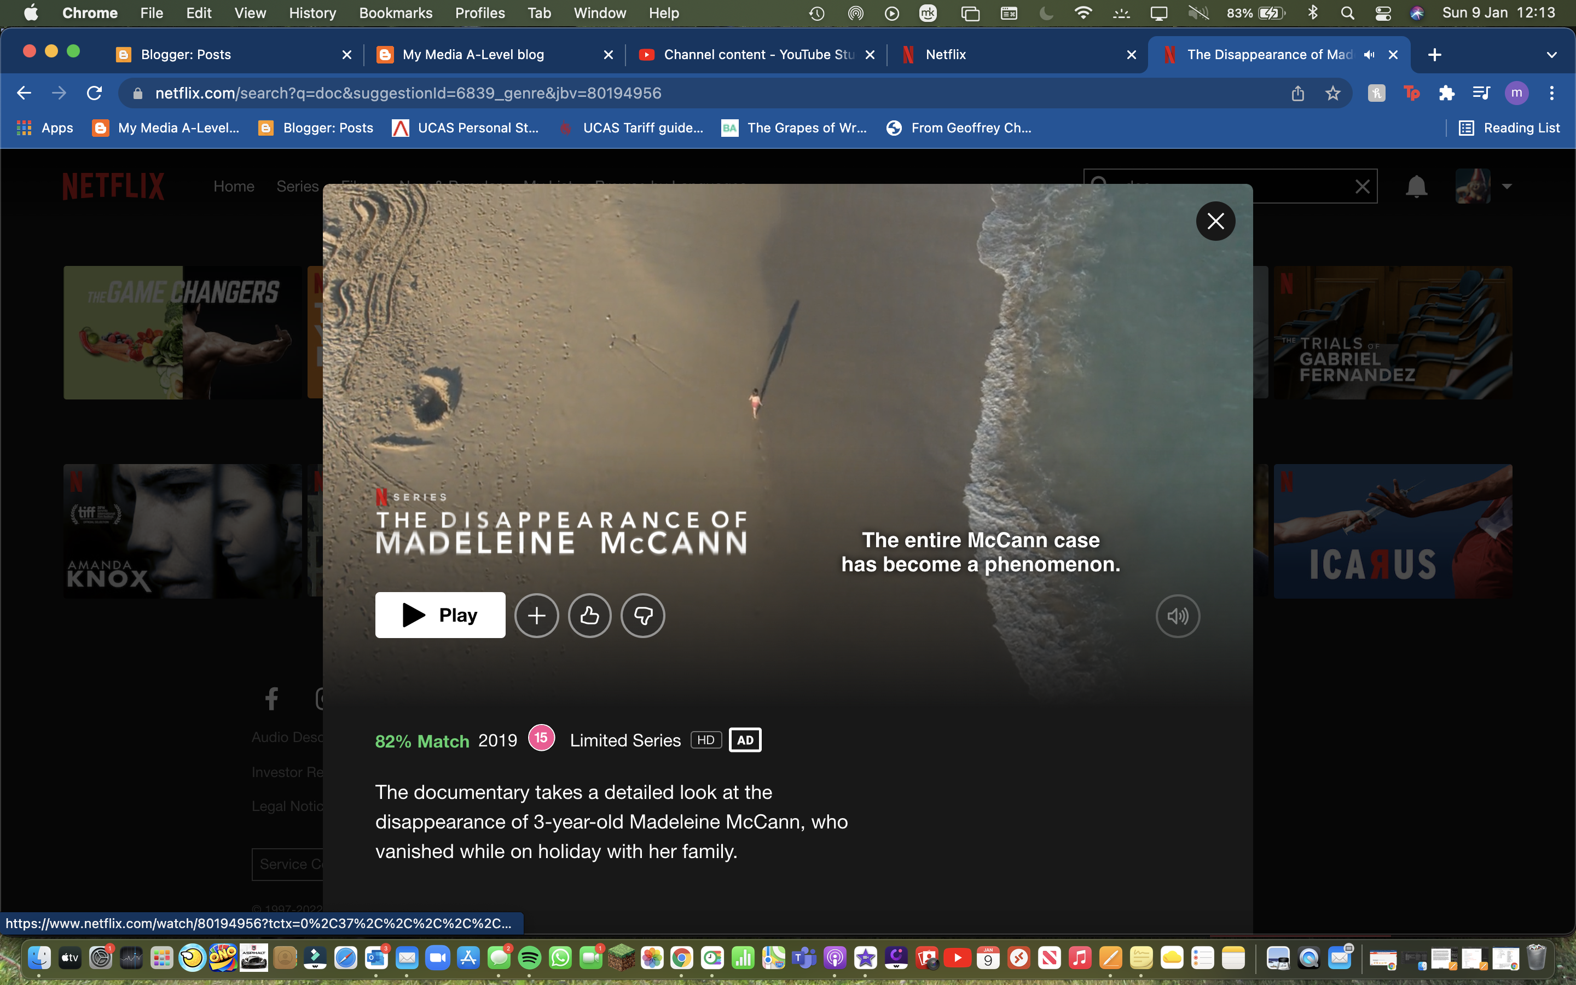Open the Amanda Knox thumbnail
Viewport: 1576px width, 985px height.
pos(182,531)
